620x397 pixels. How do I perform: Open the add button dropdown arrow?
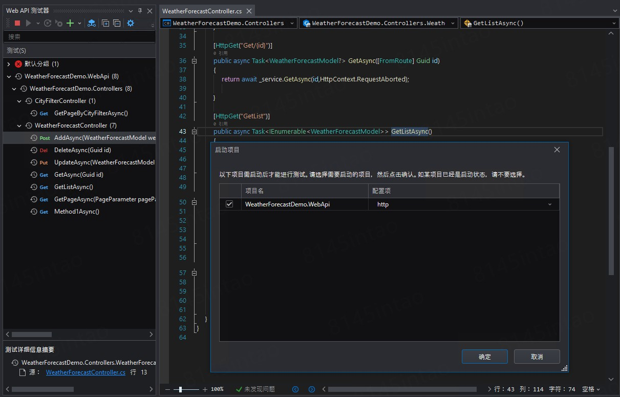point(79,23)
